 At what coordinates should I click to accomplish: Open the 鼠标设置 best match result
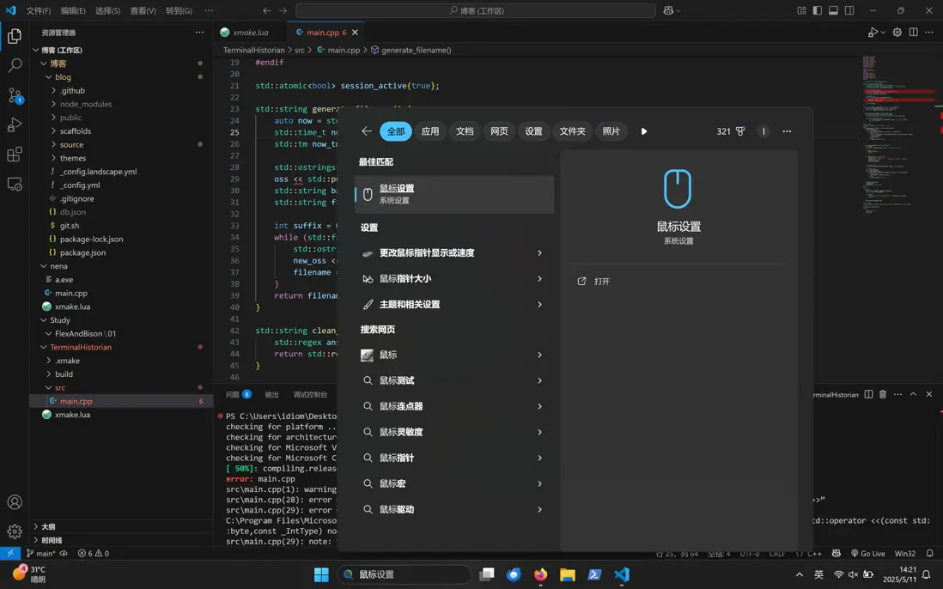coord(454,194)
